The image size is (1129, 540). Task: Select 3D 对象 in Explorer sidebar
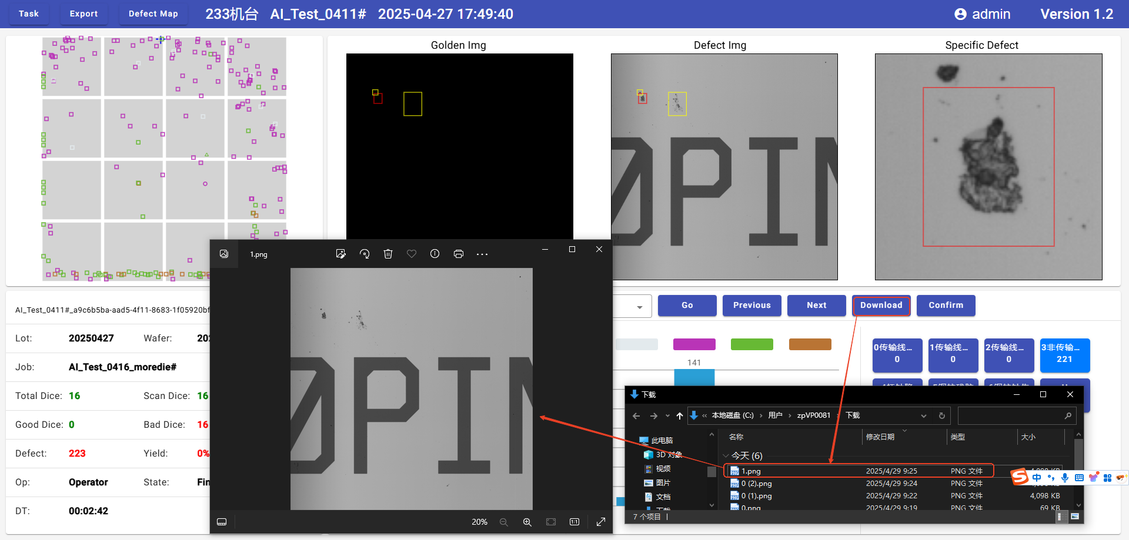point(663,454)
